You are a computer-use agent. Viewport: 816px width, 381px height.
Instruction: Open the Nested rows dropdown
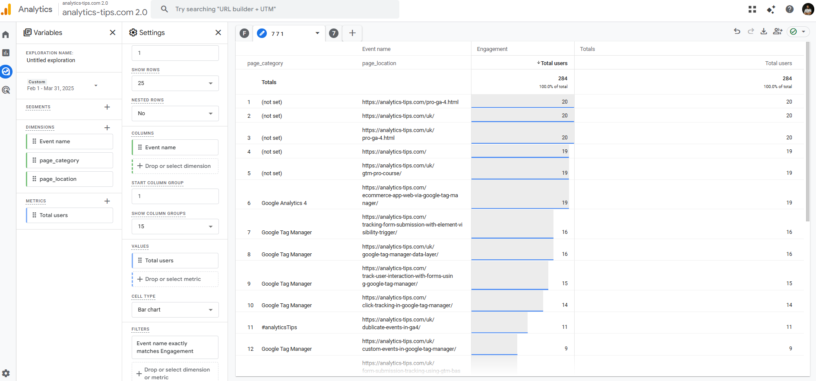pyautogui.click(x=175, y=113)
